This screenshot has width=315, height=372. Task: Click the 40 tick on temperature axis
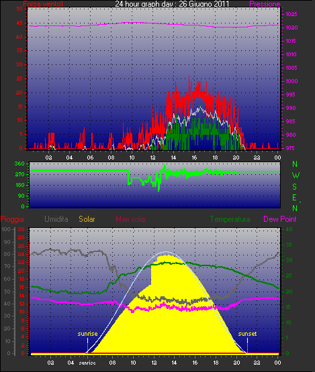[289, 229]
